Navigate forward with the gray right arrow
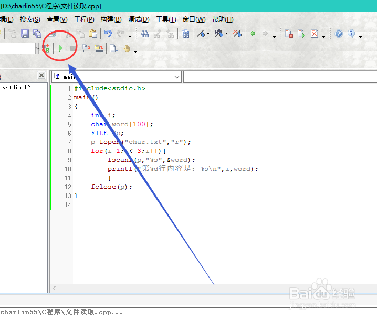This screenshot has width=377, height=318. click(x=265, y=34)
